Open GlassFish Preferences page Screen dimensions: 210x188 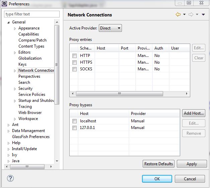[31, 137]
